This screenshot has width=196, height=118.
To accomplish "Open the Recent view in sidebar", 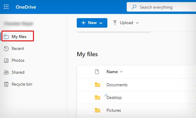I will click(18, 48).
